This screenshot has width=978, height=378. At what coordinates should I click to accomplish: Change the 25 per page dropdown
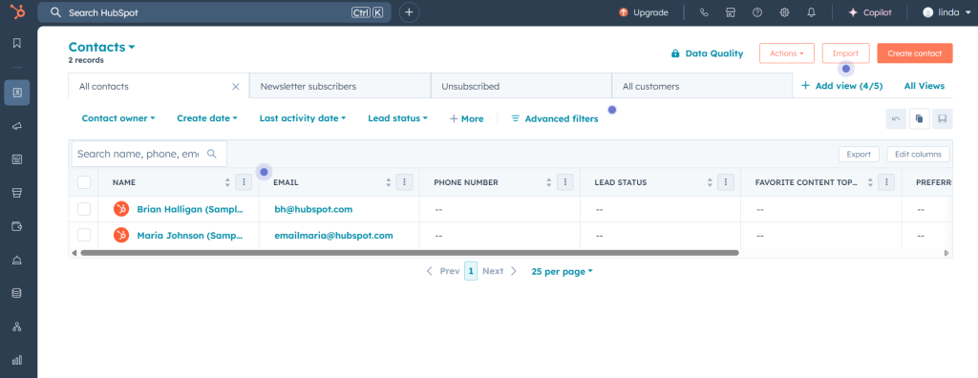562,271
